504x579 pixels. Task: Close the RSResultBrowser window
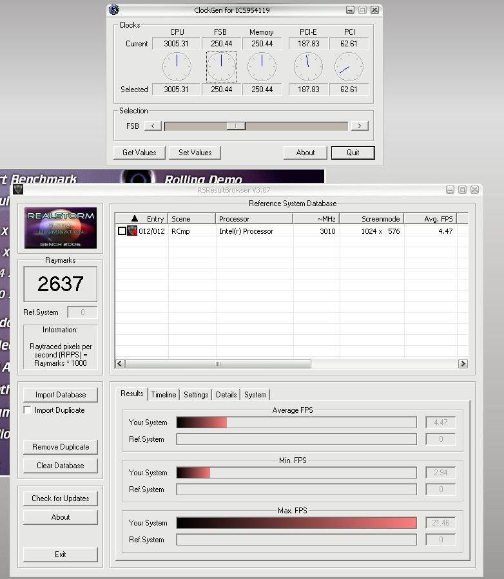pos(475,190)
